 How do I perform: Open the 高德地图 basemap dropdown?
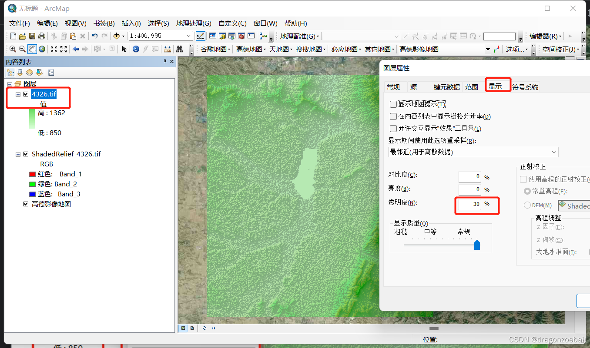click(250, 49)
